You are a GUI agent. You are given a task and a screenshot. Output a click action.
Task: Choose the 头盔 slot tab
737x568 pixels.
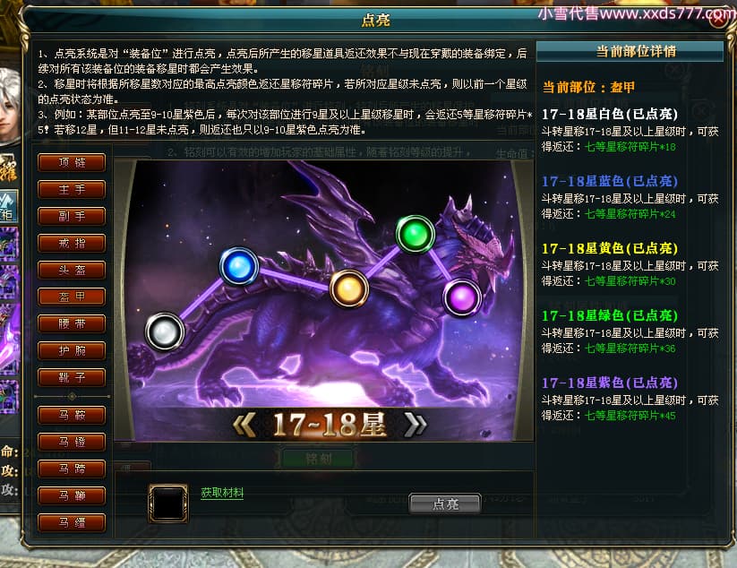pyautogui.click(x=72, y=270)
